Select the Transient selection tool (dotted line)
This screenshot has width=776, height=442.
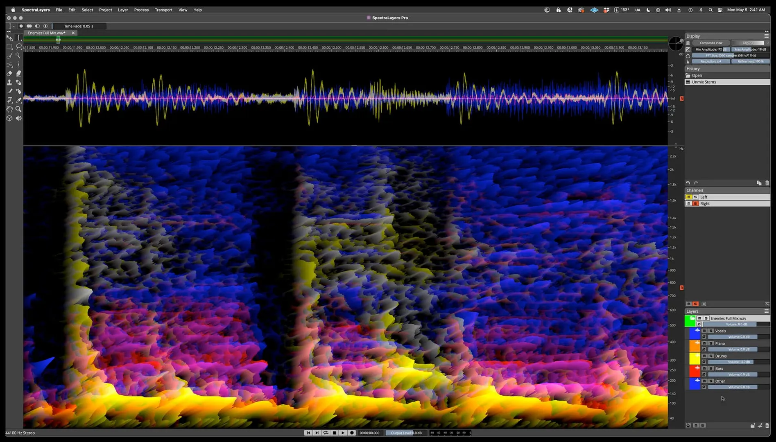click(x=18, y=65)
